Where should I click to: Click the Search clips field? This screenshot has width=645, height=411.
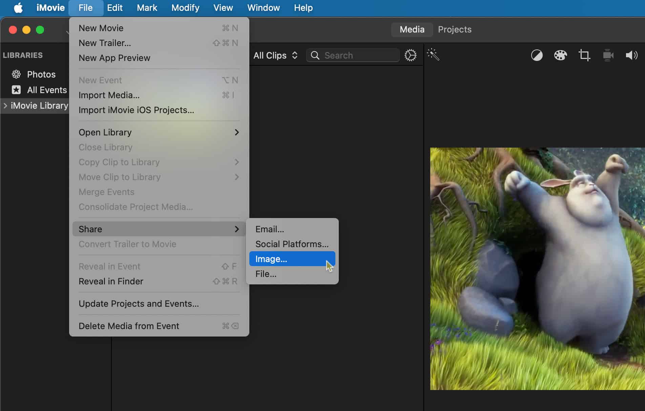[359, 56]
